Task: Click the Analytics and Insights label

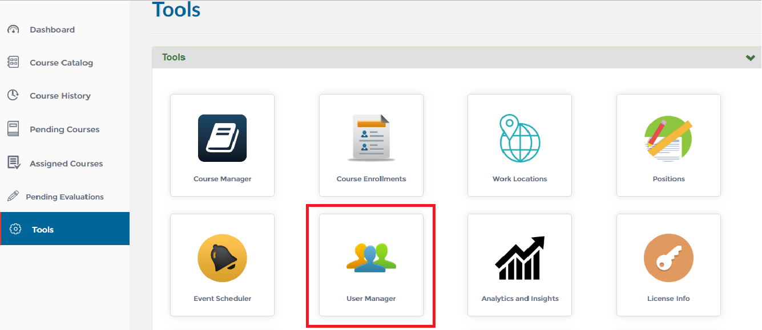Action: tap(520, 299)
